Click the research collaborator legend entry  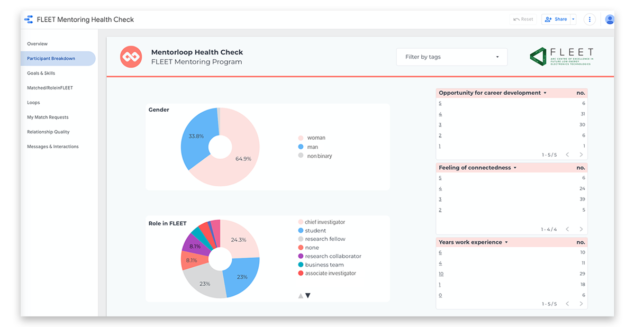point(330,256)
